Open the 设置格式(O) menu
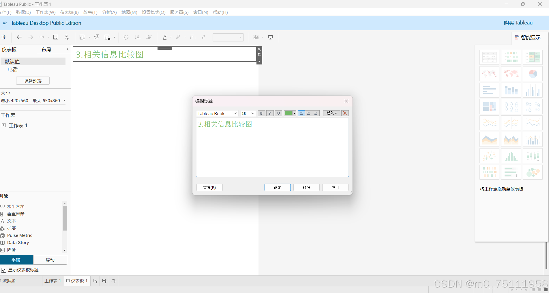Image resolution: width=549 pixels, height=293 pixels. tap(154, 12)
